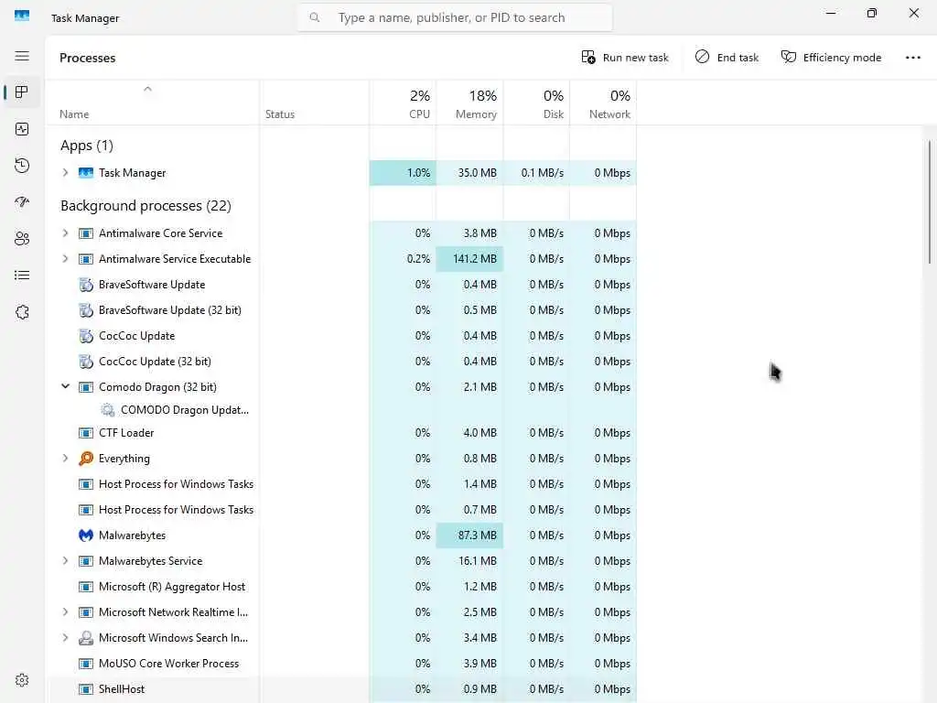Click the Efficiency mode button
The image size is (937, 703).
click(x=831, y=58)
